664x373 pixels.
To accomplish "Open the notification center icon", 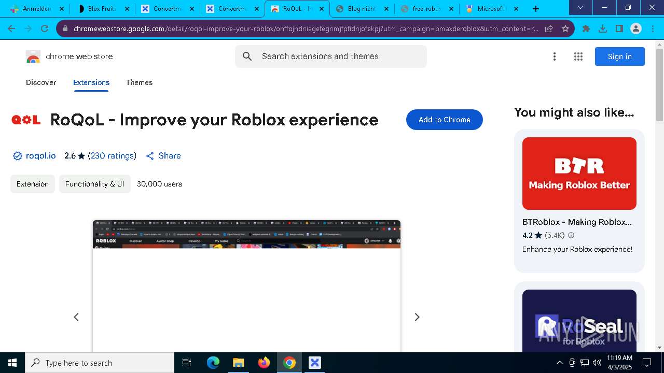I will (647, 363).
